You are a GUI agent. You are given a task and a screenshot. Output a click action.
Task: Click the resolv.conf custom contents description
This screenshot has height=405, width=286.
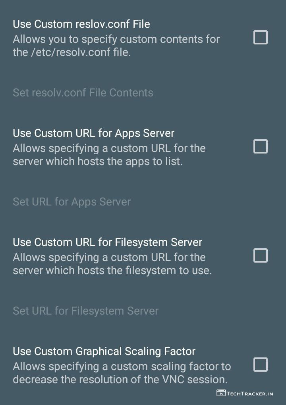116,40
